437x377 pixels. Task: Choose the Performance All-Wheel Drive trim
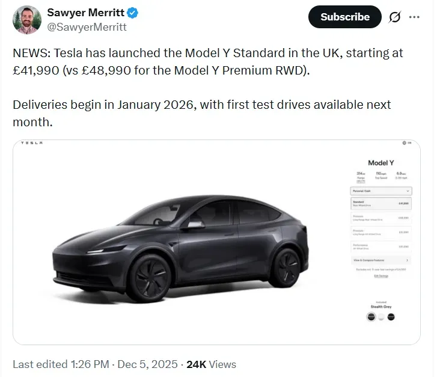pos(380,245)
